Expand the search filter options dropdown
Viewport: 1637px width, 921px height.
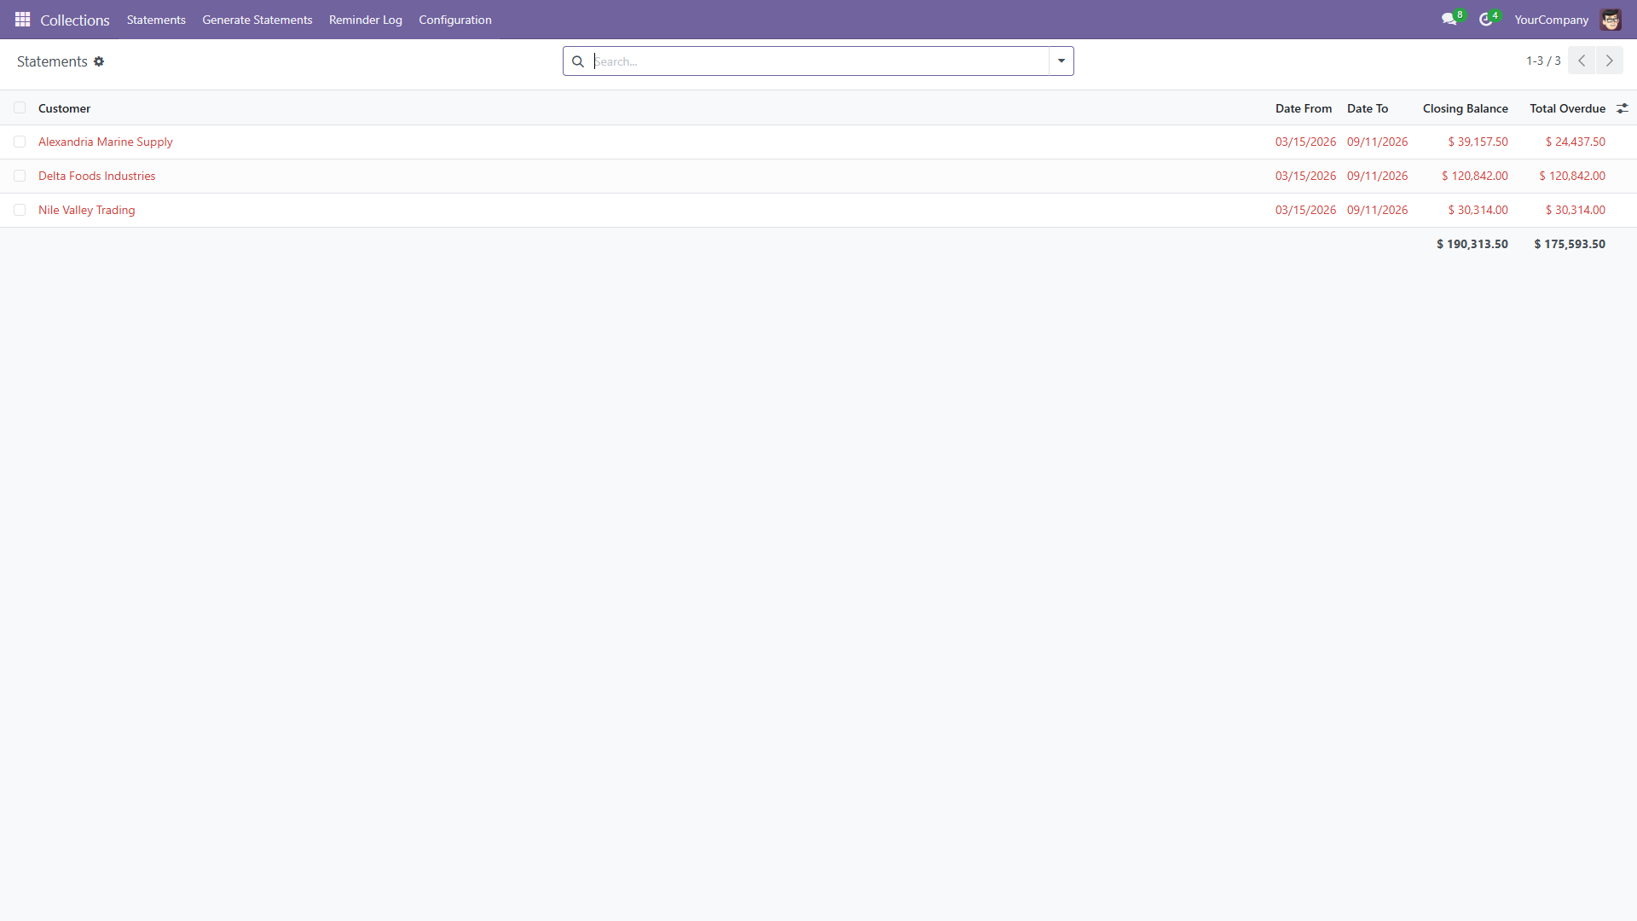1061,61
